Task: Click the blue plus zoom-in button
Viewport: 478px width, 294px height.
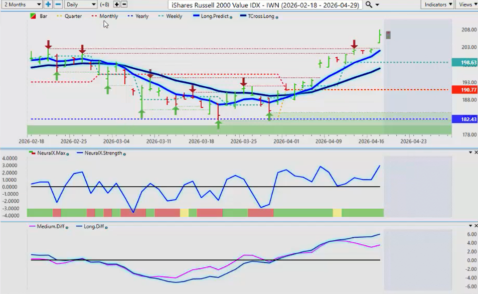Action: (48, 4)
